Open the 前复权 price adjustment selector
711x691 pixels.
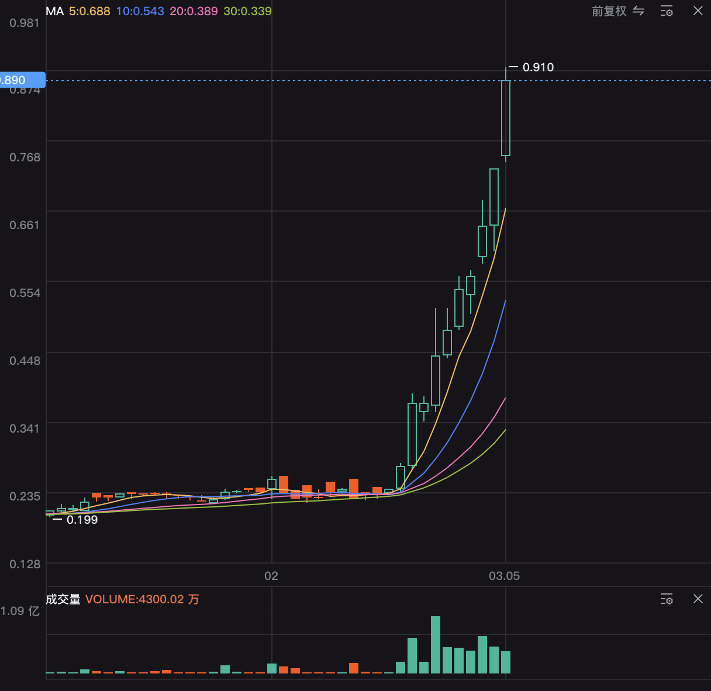[609, 11]
